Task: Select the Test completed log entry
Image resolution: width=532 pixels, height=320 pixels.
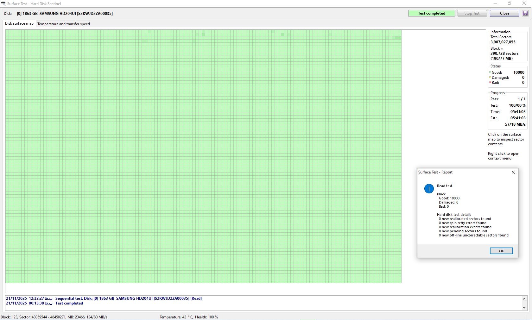Action: tap(69, 303)
